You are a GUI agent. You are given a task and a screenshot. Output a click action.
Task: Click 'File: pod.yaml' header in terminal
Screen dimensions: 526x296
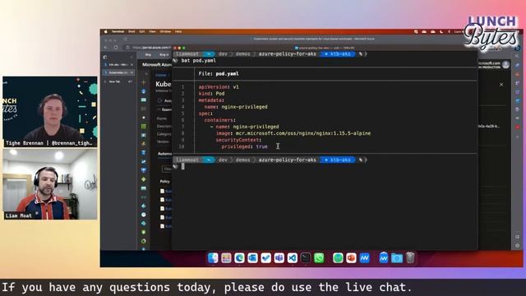[x=219, y=73]
